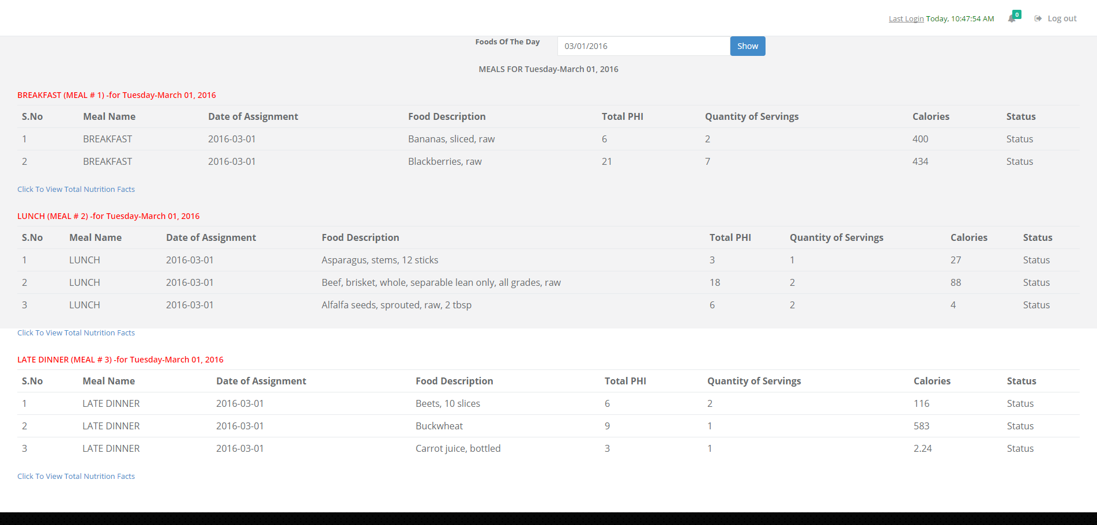Click the Lunch table Total PHI header
The image size is (1097, 525).
click(730, 237)
